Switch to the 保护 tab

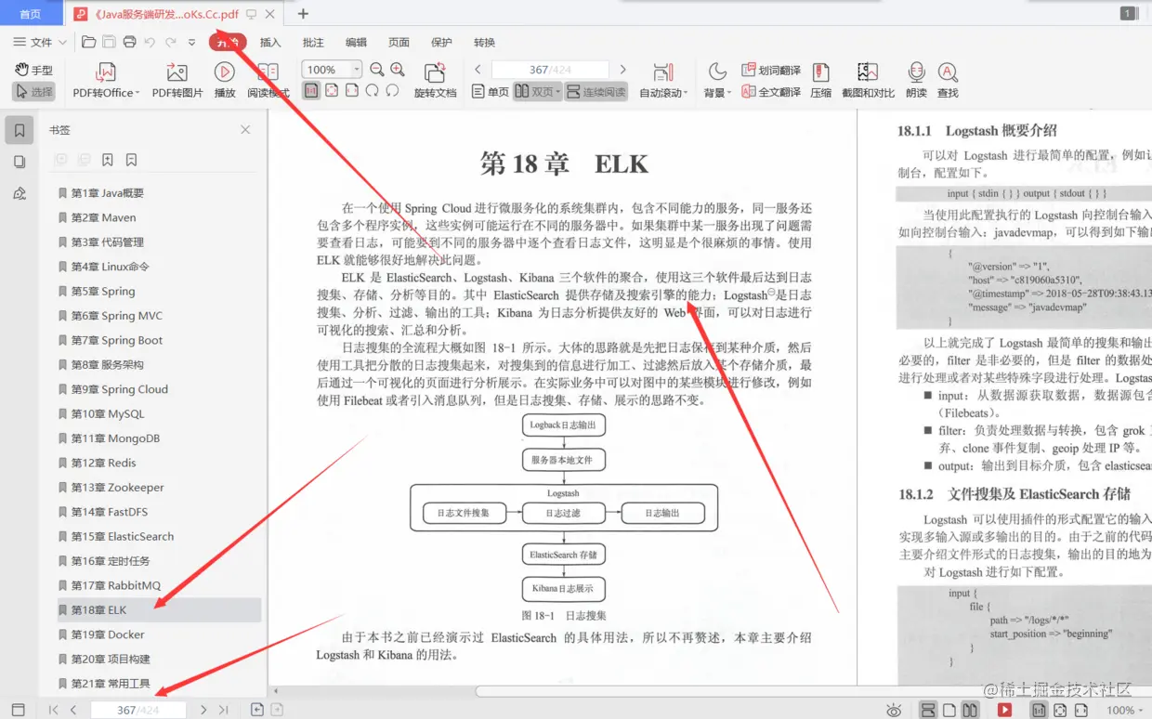441,42
